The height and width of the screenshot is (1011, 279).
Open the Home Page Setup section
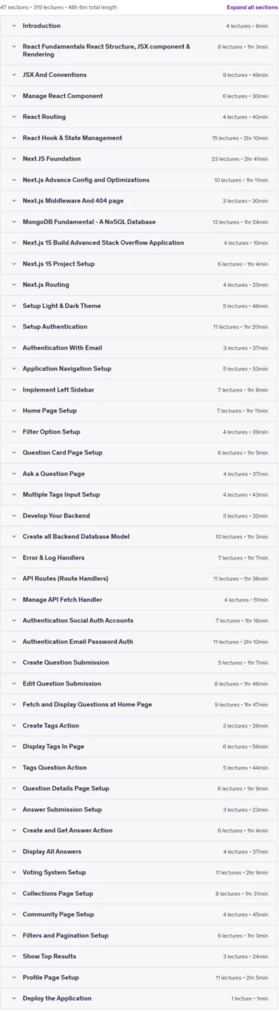tap(139, 411)
